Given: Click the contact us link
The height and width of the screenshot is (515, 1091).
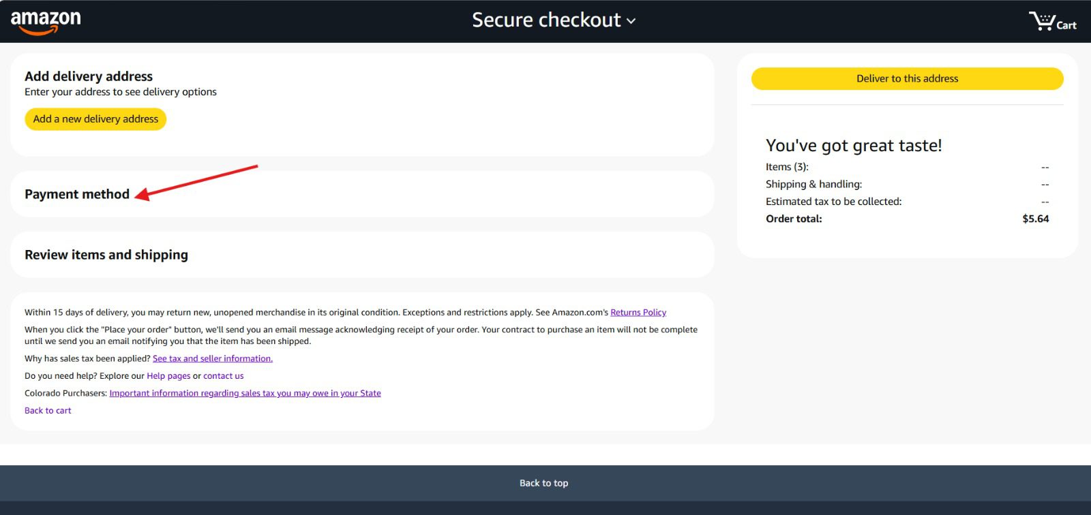Looking at the screenshot, I should point(223,375).
